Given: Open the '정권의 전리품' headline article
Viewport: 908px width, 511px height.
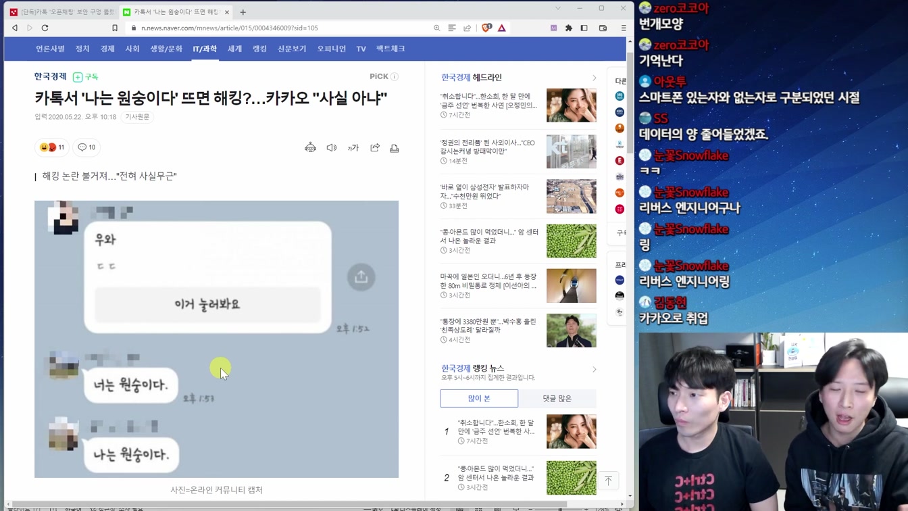Looking at the screenshot, I should coord(487,147).
